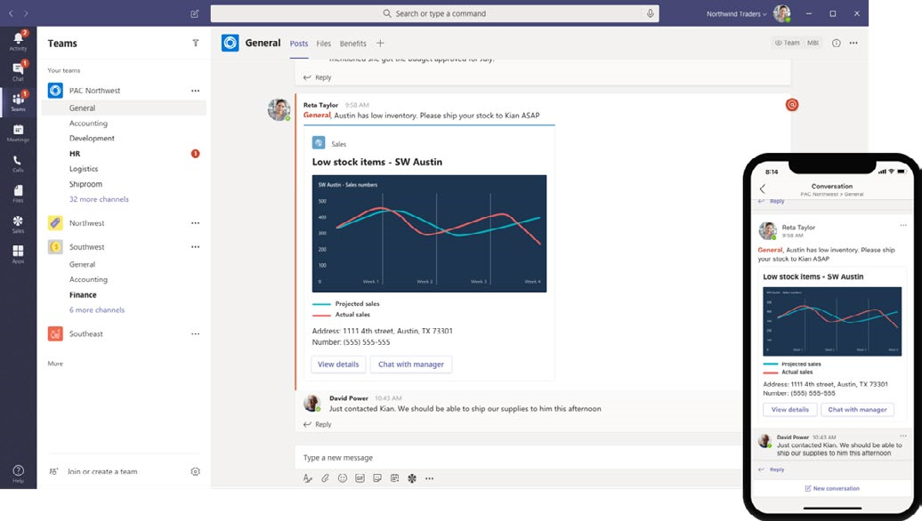
Task: Click Reta Taylor's avatar in desktop post
Action: click(279, 110)
